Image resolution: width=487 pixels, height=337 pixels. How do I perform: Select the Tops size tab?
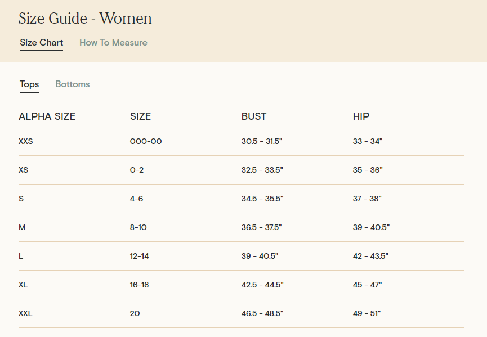29,84
